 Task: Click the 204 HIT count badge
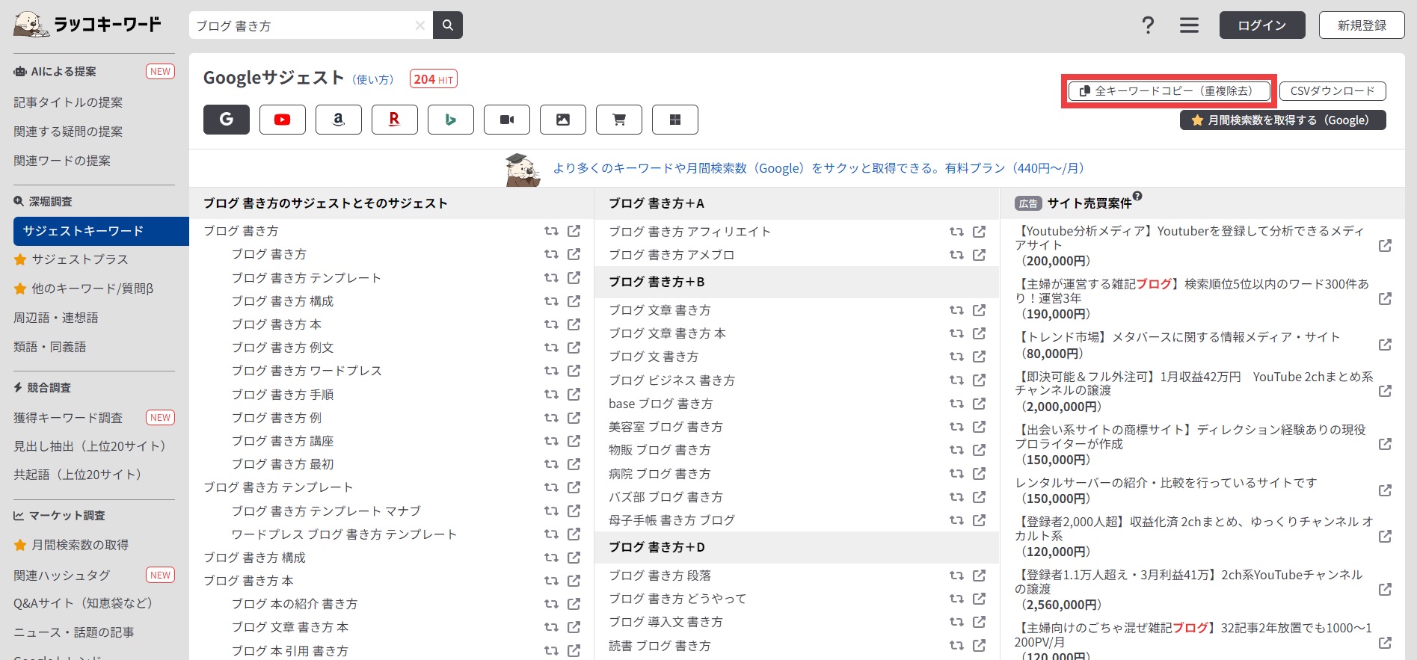(x=434, y=79)
